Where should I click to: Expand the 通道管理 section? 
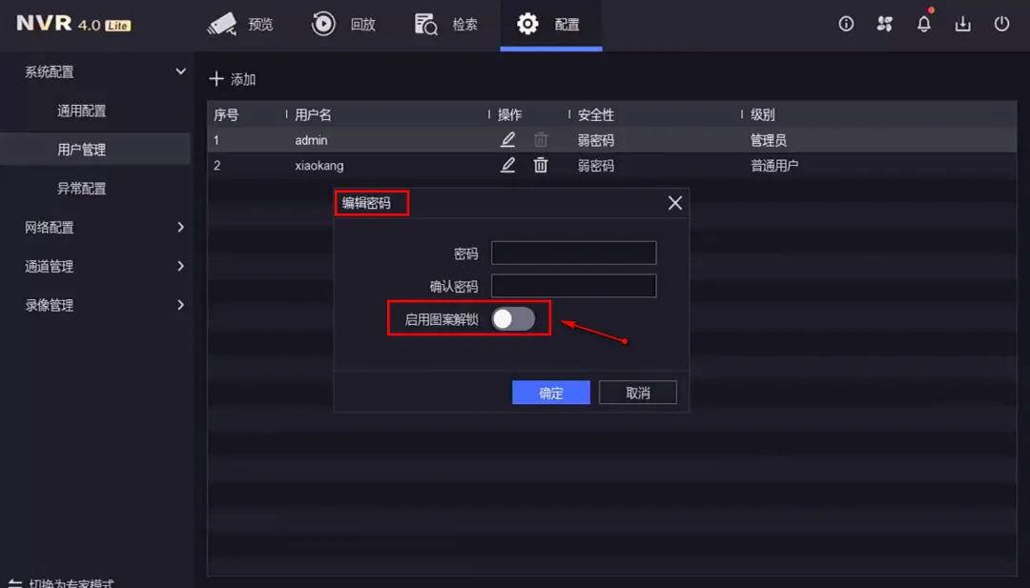pos(180,267)
